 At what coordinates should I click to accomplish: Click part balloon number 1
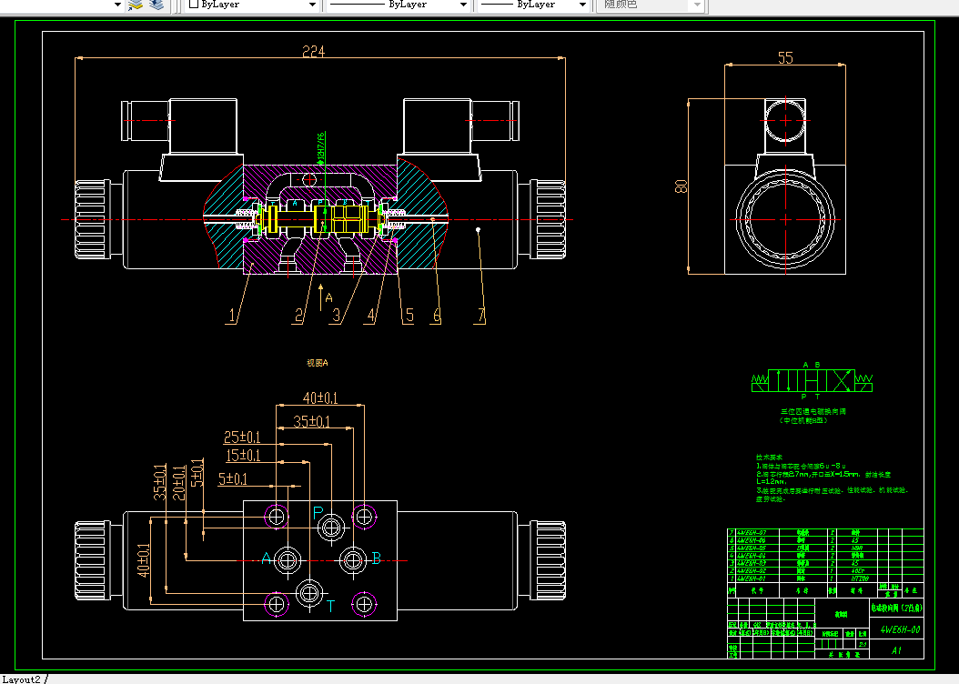tap(232, 316)
